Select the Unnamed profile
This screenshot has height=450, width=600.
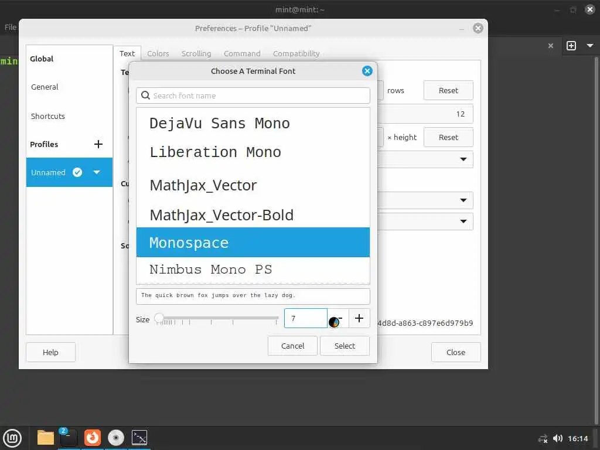pos(69,172)
